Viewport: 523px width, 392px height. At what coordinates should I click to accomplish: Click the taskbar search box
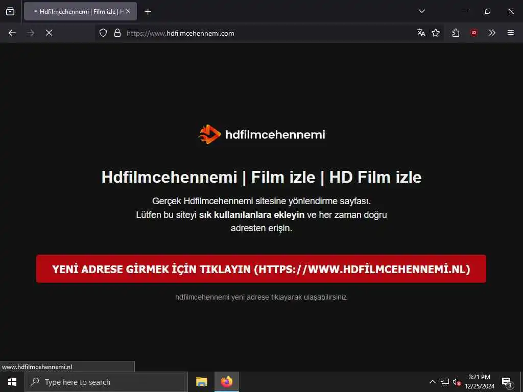point(106,382)
